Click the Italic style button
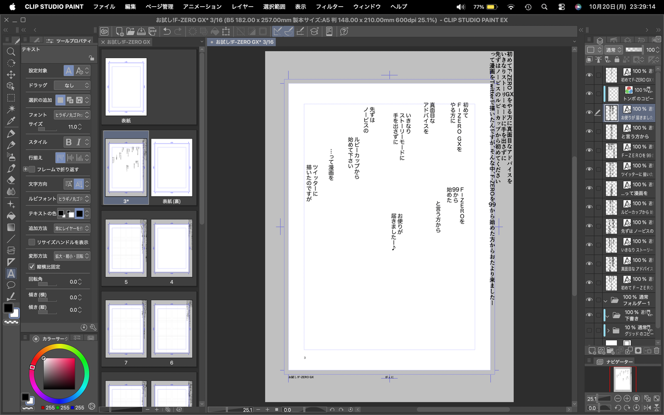This screenshot has width=664, height=415. [x=79, y=142]
